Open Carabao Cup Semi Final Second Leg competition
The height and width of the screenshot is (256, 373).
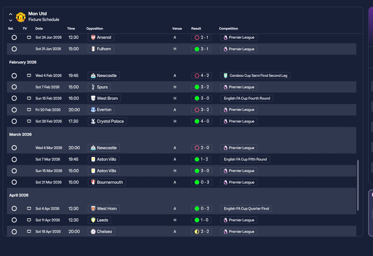point(255,76)
